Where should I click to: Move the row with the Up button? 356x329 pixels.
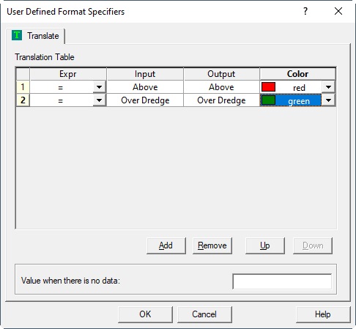(265, 245)
